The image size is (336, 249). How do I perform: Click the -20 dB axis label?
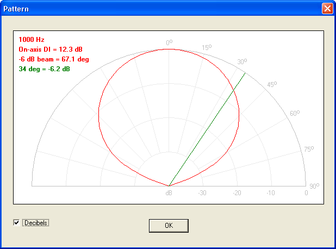tap(237, 193)
